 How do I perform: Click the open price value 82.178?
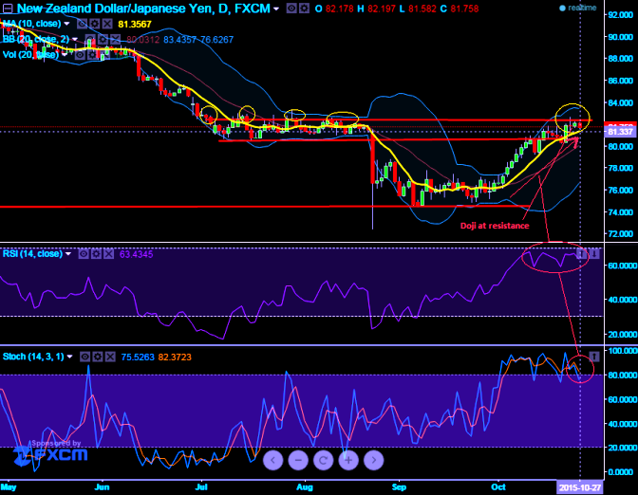pos(340,9)
